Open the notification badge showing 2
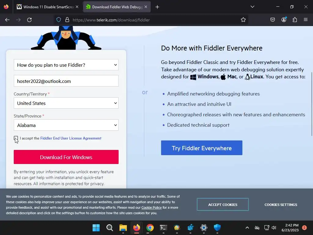 [x=304, y=227]
